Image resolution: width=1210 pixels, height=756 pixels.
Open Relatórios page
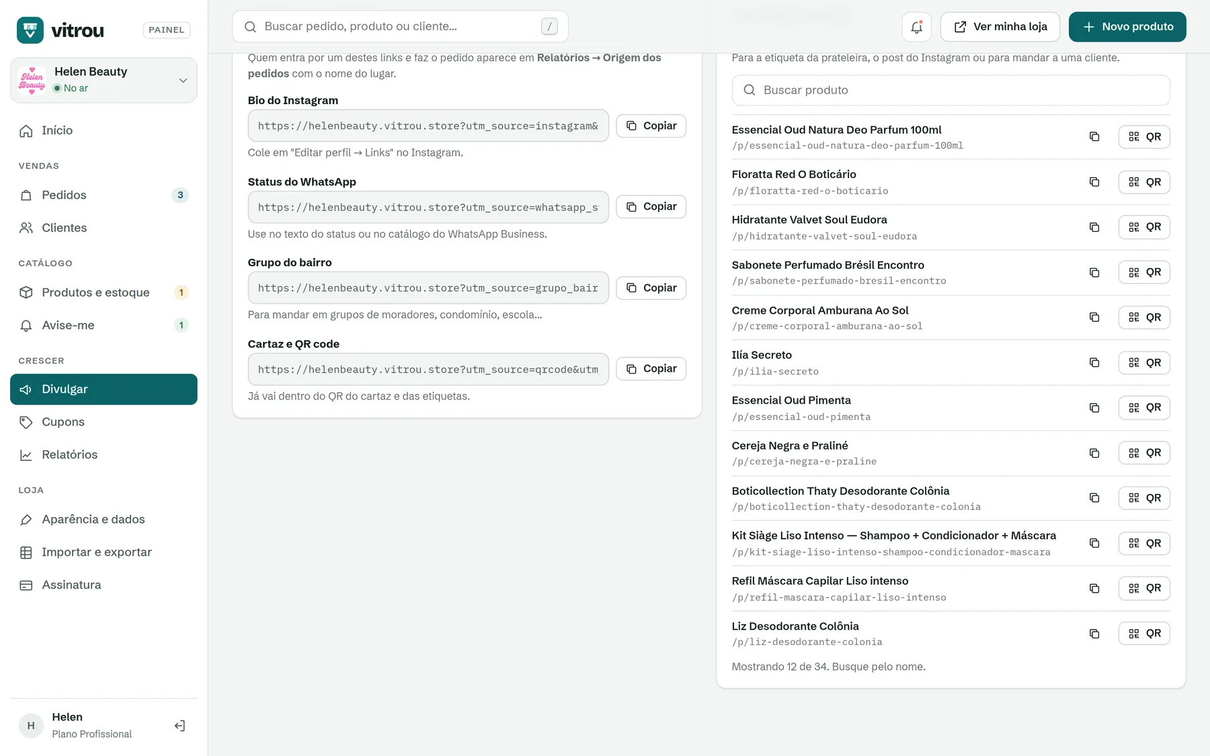pos(104,455)
